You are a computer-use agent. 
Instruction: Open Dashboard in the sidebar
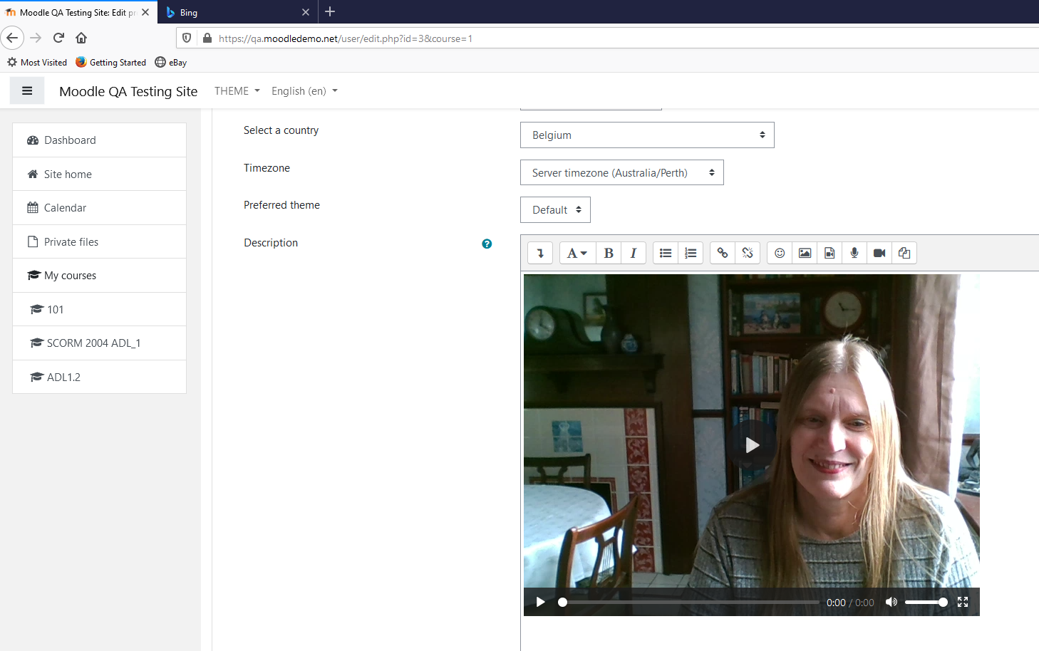pyautogui.click(x=99, y=140)
